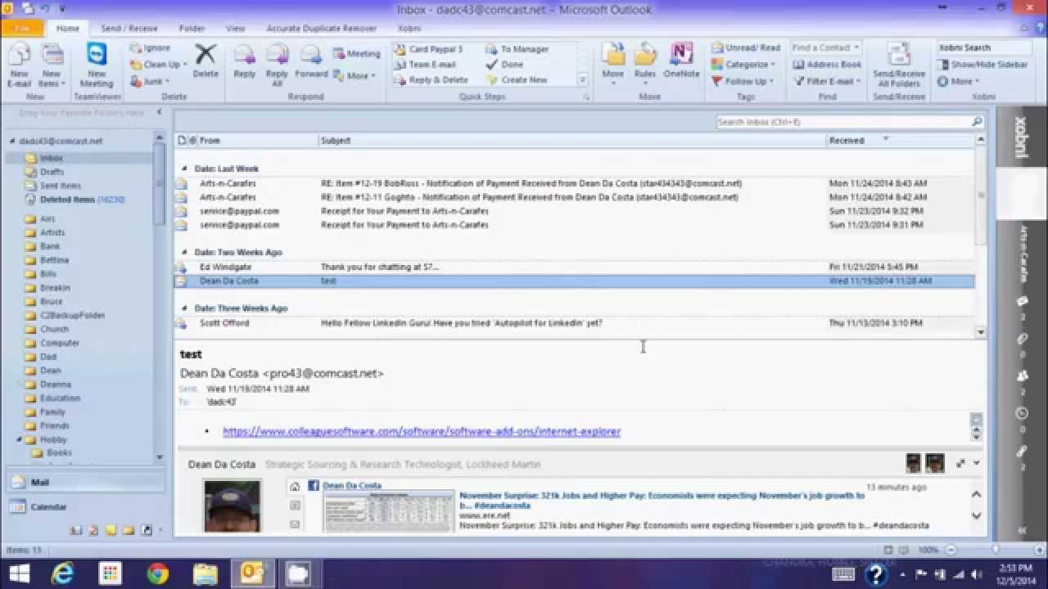This screenshot has width=1048, height=589.
Task: Collapse the Date: Last Week group
Action: [184, 169]
